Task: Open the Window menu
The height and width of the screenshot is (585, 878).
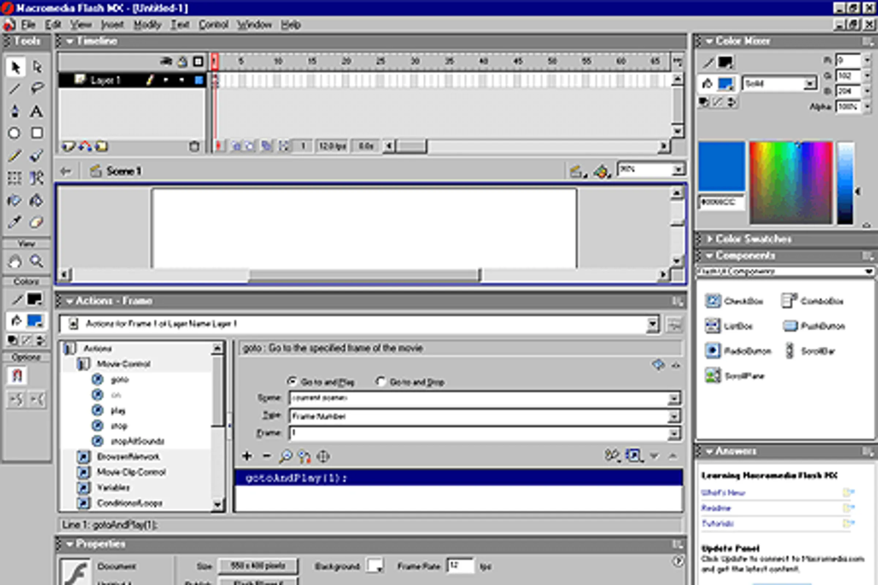Action: (256, 24)
